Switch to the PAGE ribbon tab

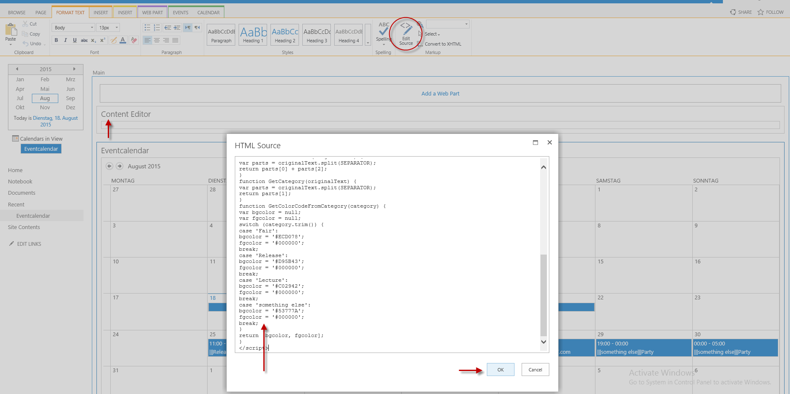(41, 13)
